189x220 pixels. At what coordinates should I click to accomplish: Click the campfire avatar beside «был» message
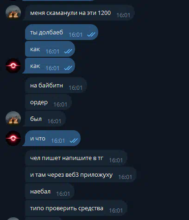[13, 119]
